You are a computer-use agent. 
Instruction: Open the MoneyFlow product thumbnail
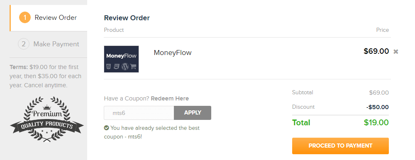tap(121, 59)
